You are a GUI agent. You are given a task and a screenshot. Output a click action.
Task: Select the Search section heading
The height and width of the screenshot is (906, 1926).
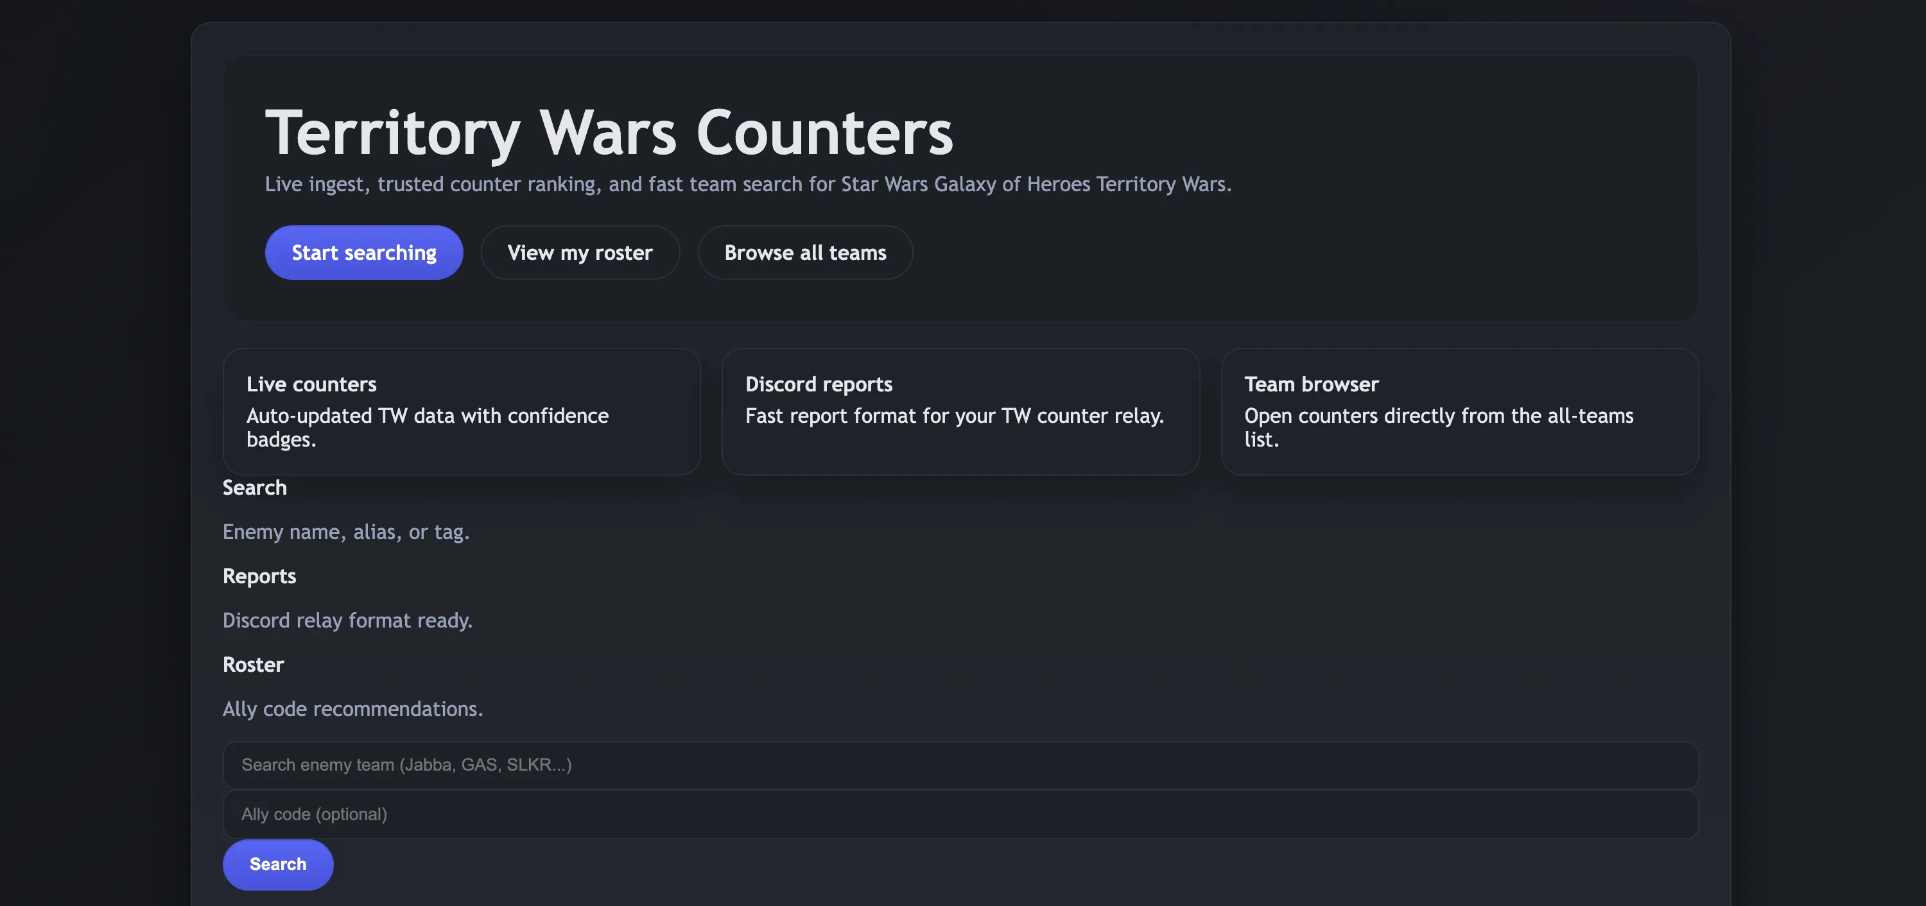point(254,488)
